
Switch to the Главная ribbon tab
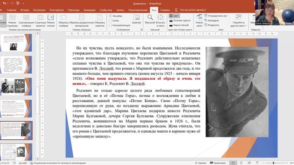coord(11,10)
